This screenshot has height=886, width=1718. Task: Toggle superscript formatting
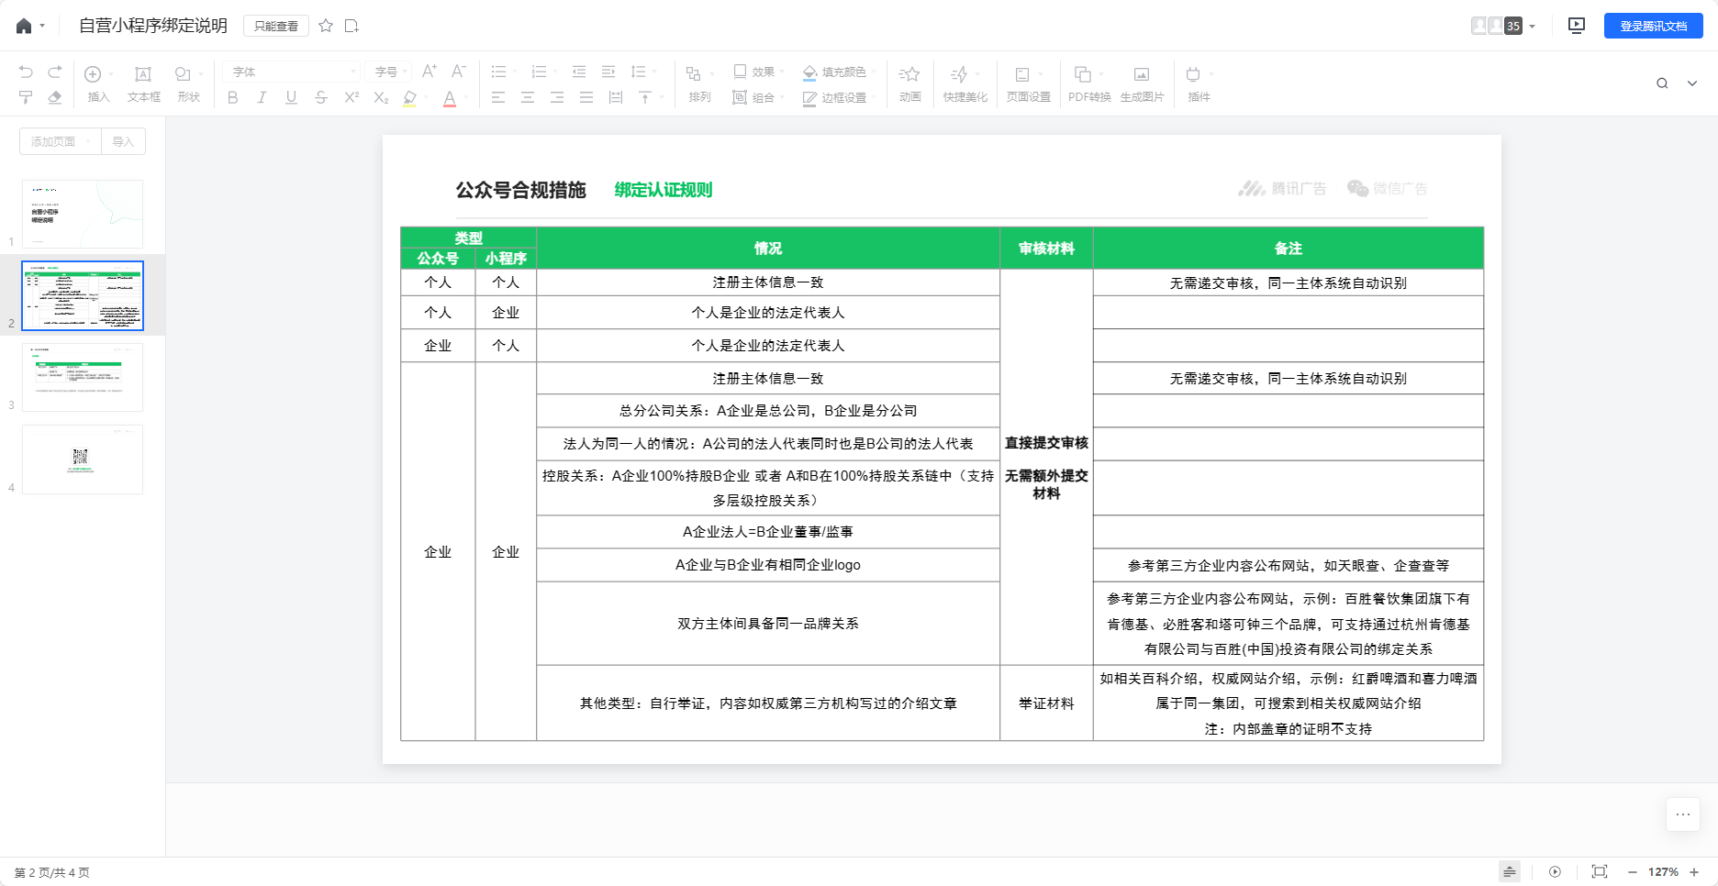point(351,97)
